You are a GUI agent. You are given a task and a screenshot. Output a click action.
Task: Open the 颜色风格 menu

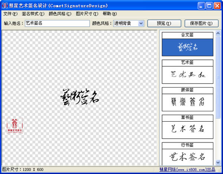click(59, 14)
